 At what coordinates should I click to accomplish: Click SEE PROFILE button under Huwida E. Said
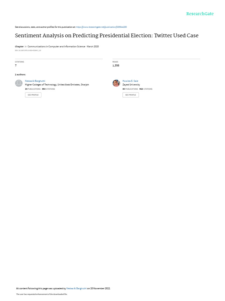pos(131,95)
